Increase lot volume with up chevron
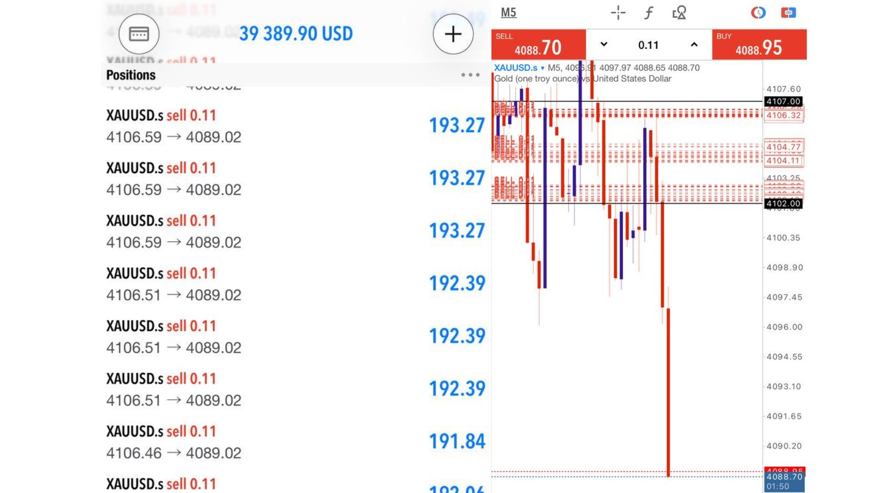Screen dimensions: 877x493 (x=694, y=44)
